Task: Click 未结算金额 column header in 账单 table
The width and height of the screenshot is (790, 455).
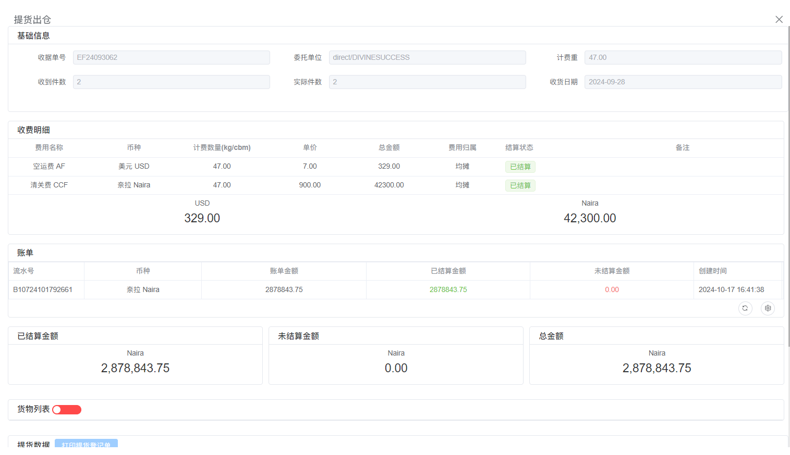Action: [x=612, y=271]
